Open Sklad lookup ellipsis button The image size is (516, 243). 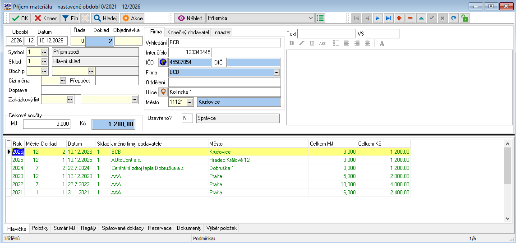coord(44,61)
